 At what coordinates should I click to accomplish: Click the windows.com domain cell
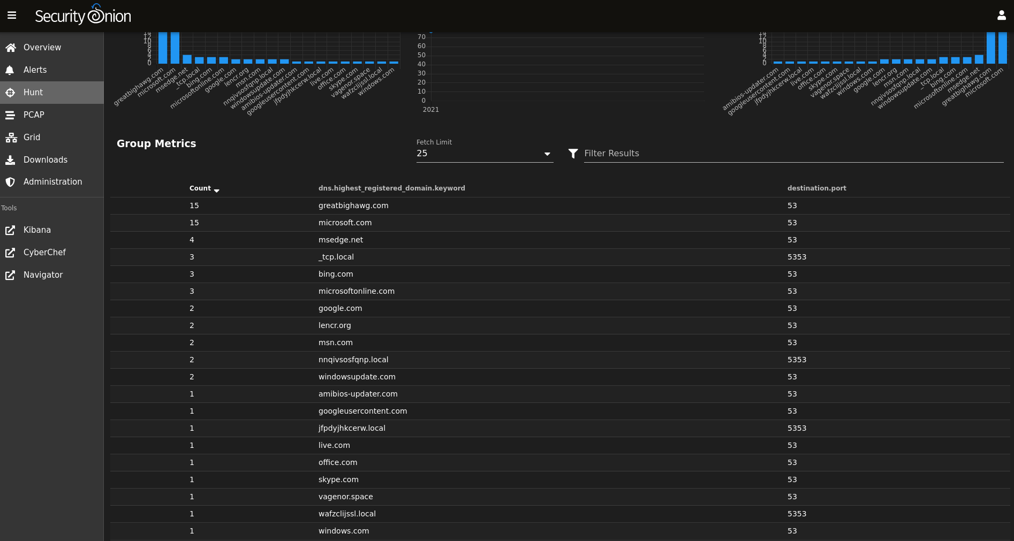(344, 531)
